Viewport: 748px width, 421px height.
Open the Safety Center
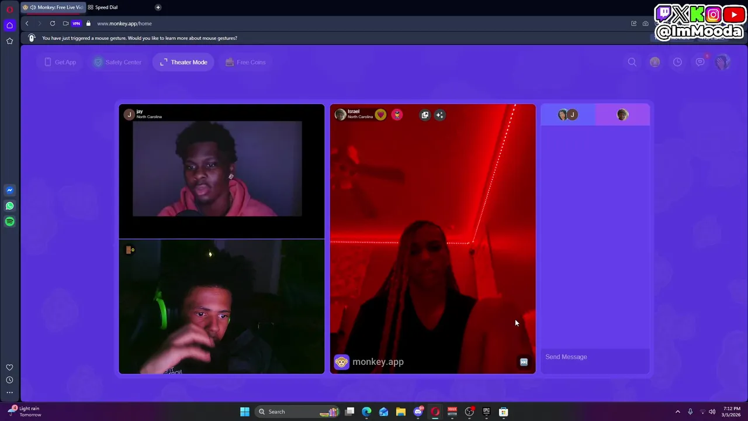(117, 62)
